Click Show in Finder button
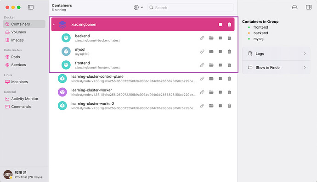The height and width of the screenshot is (182, 317). click(x=276, y=67)
